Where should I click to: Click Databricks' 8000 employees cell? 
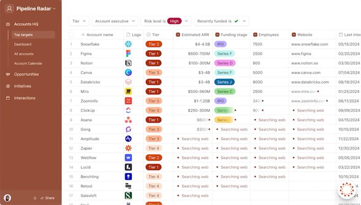(258, 82)
